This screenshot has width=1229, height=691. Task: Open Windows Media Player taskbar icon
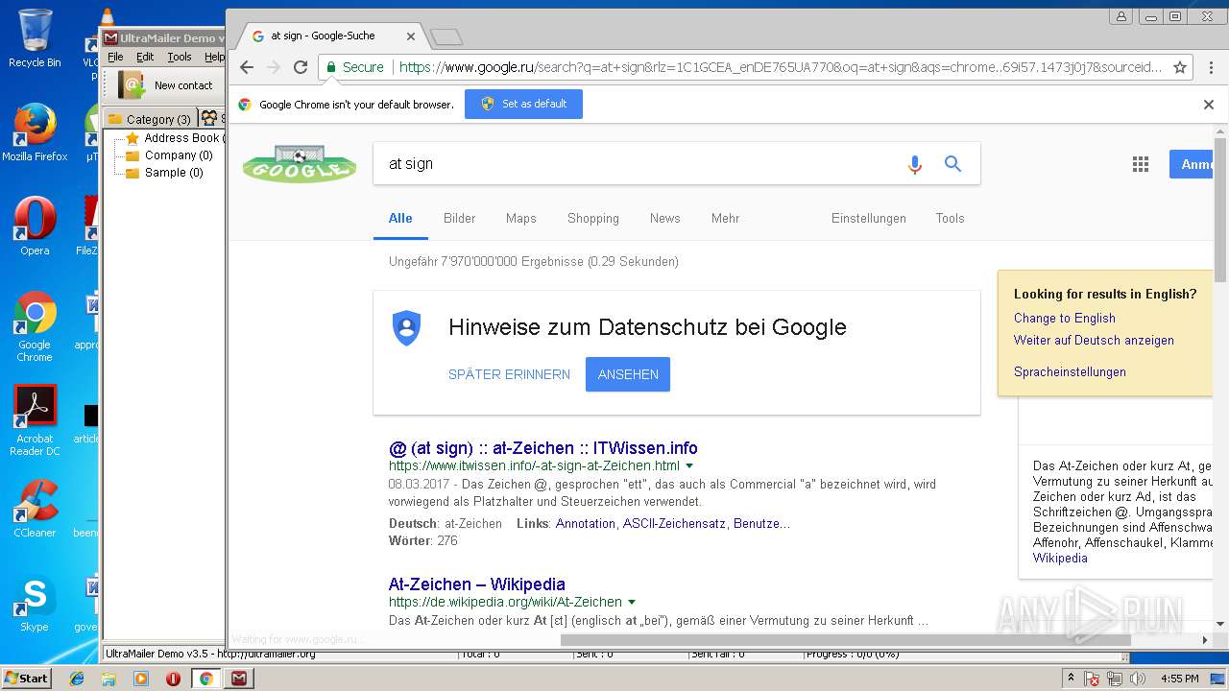coord(141,679)
